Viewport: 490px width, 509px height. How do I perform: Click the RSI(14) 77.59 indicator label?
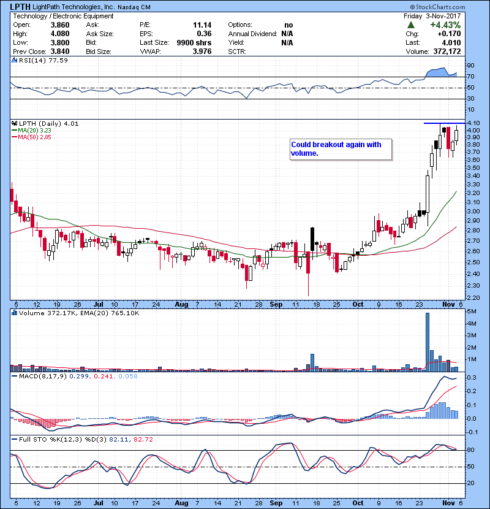coord(43,60)
